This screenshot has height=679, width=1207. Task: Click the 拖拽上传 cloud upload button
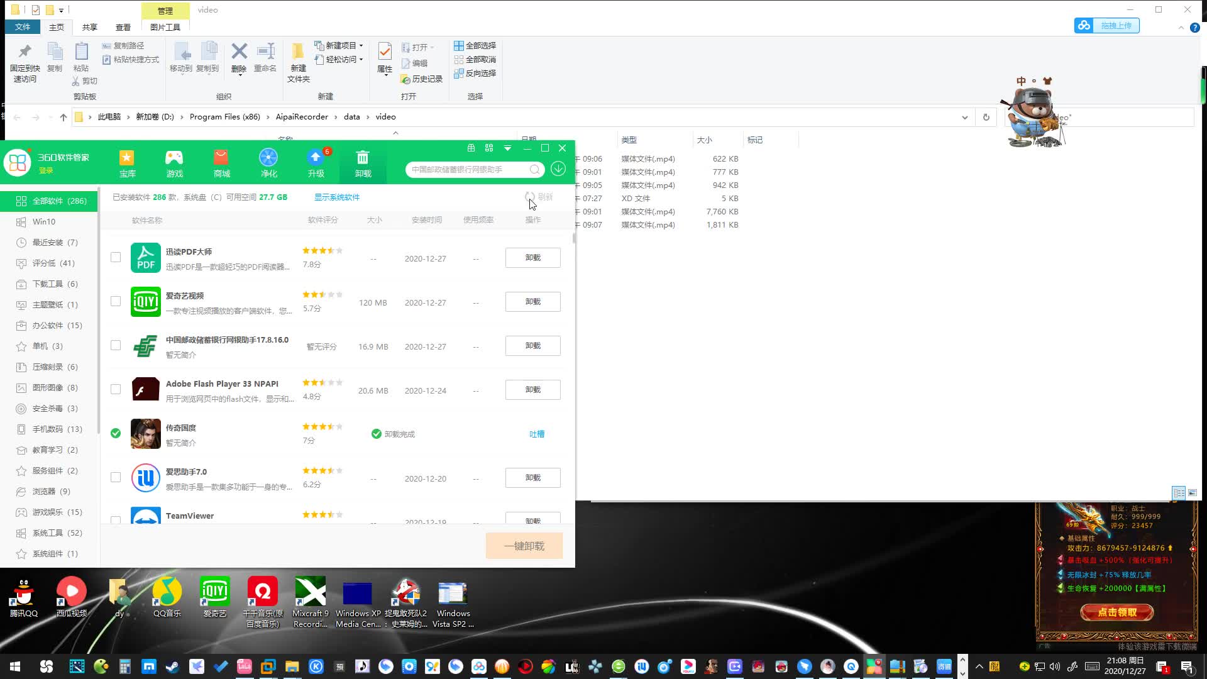[x=1107, y=26]
